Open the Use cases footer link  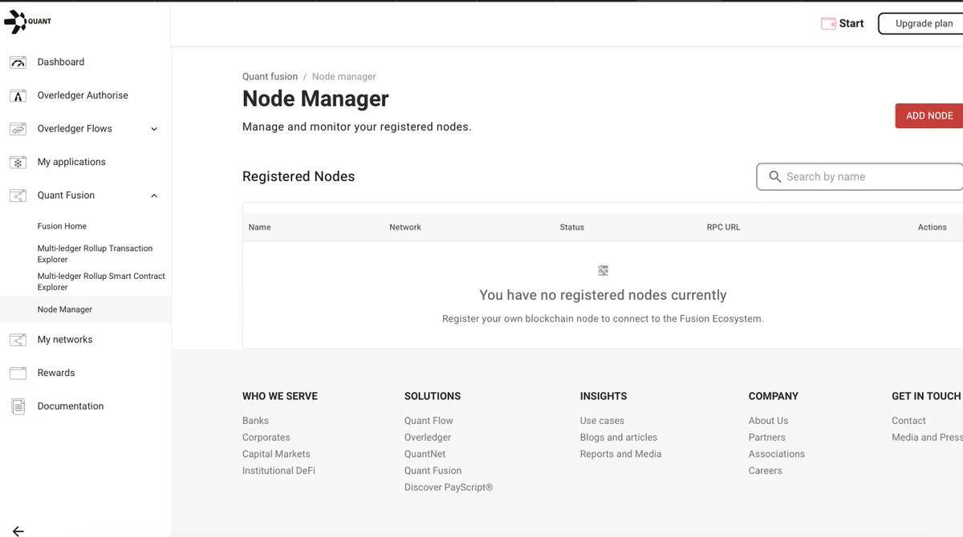click(602, 421)
